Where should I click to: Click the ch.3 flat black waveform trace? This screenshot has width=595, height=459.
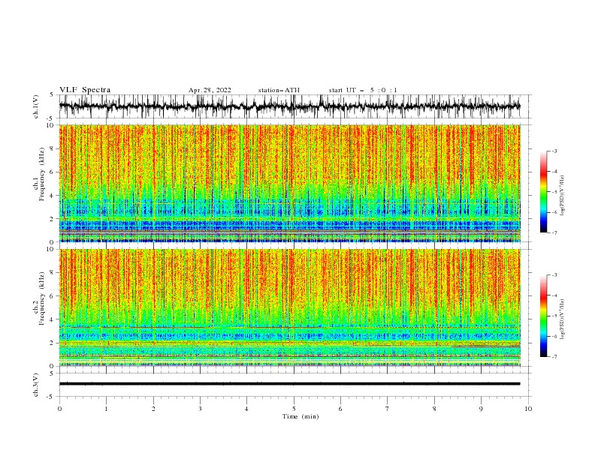tap(289, 384)
